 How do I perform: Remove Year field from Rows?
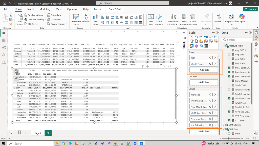[210, 58]
